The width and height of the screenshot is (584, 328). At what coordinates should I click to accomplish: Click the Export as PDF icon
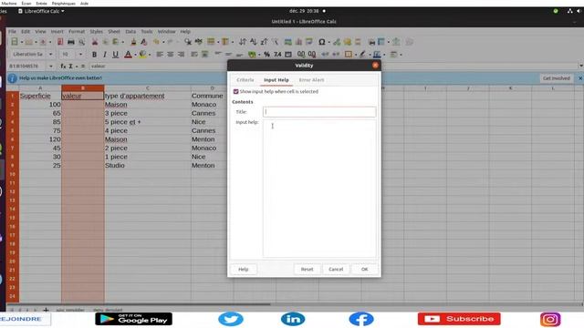[60, 42]
